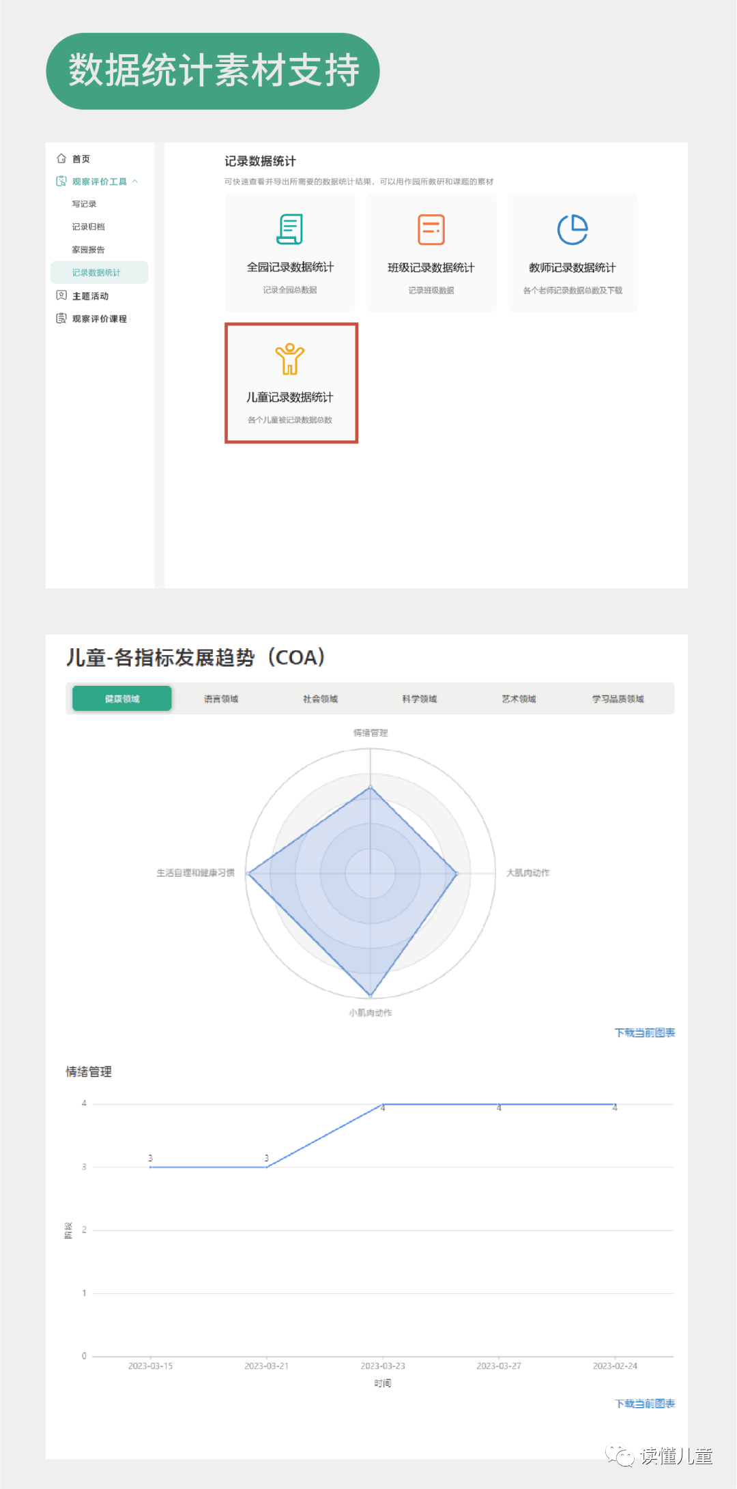Click 下载当前图表 under the radar chart
The width and height of the screenshot is (737, 1489).
(x=645, y=1032)
